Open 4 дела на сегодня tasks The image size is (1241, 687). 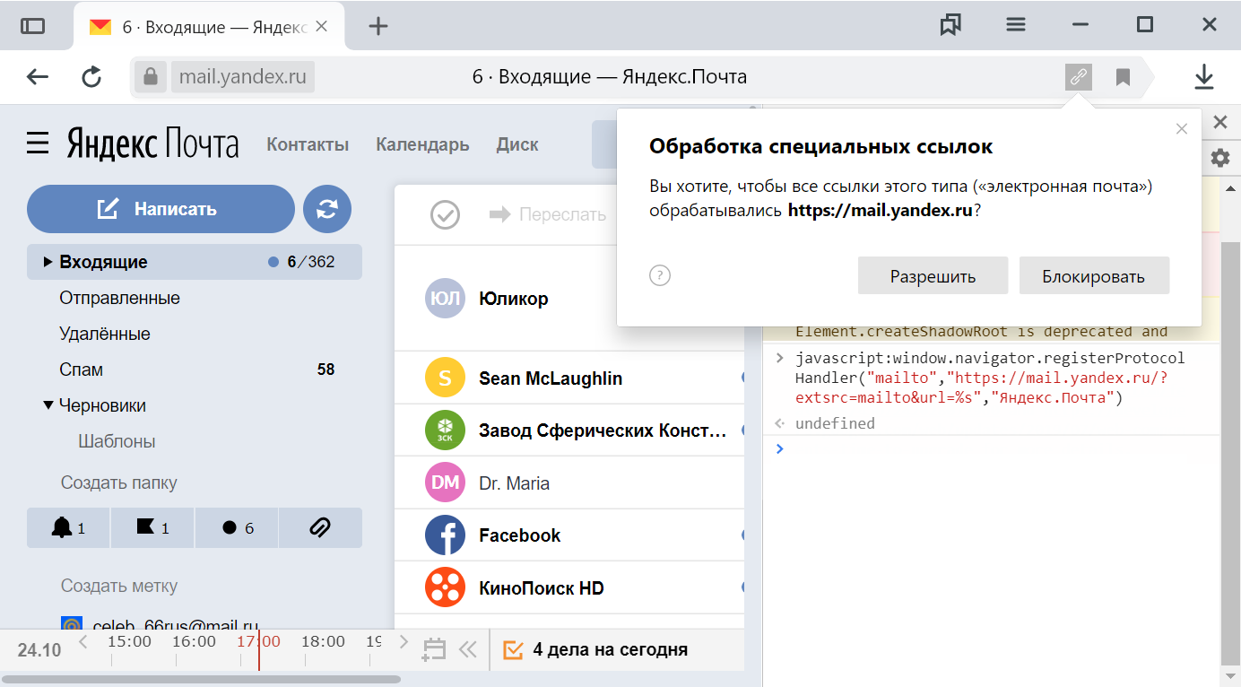point(596,649)
